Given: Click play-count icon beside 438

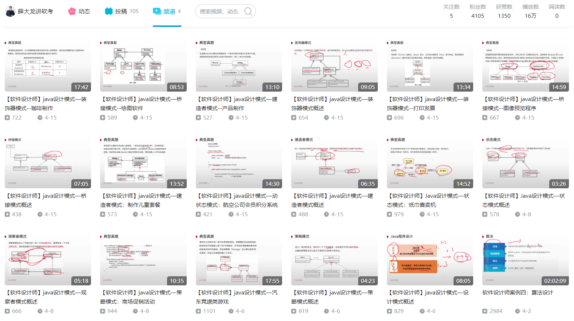Looking at the screenshot, I should (x=7, y=214).
